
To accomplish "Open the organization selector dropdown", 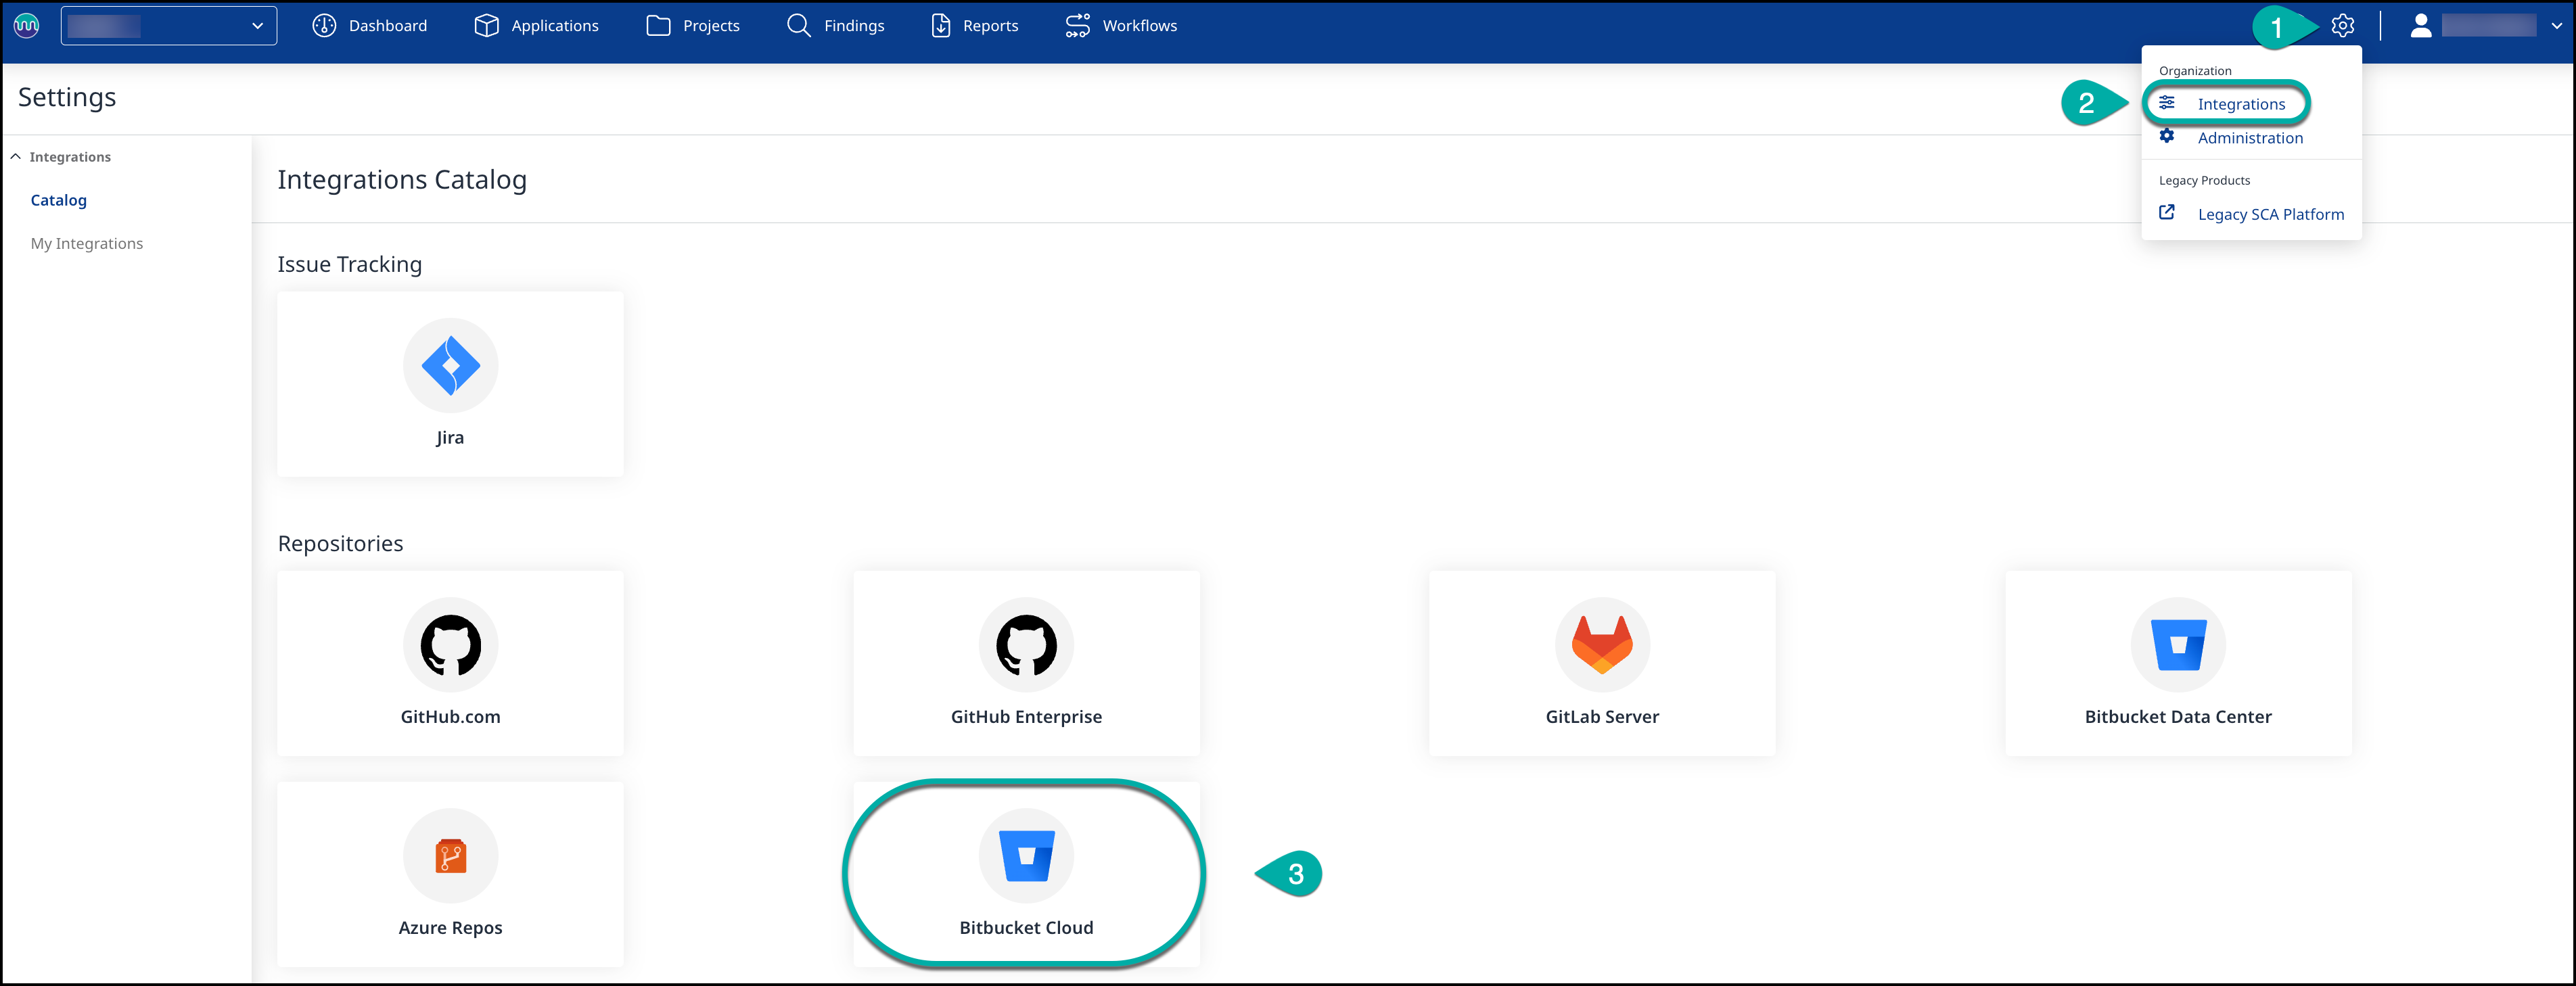I will (168, 26).
